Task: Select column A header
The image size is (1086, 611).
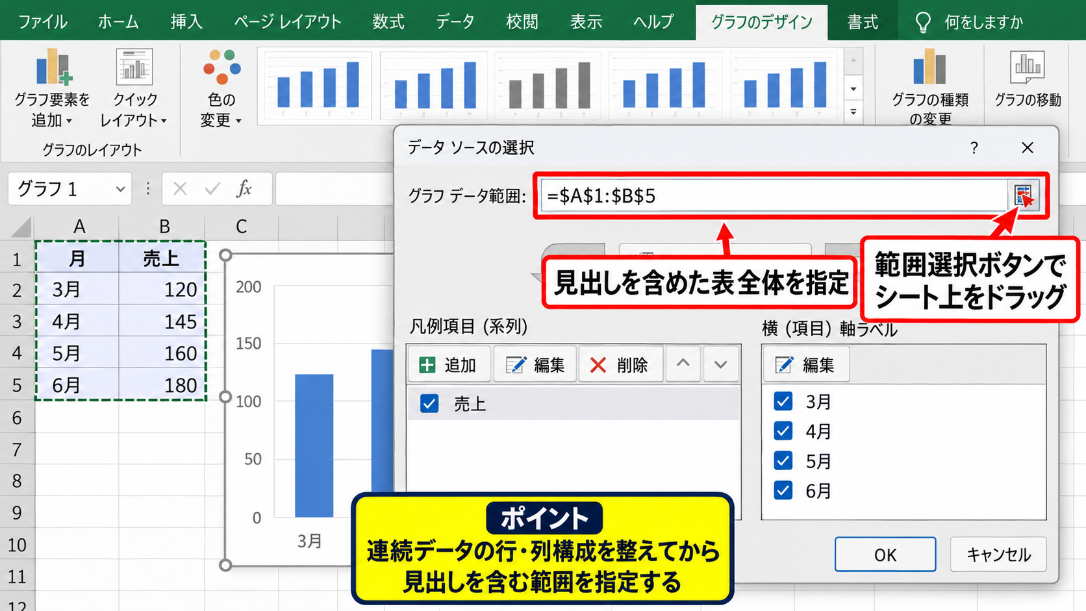Action: [x=79, y=227]
